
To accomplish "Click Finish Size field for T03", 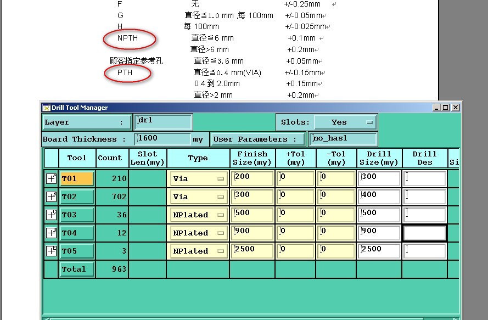I will [x=252, y=215].
